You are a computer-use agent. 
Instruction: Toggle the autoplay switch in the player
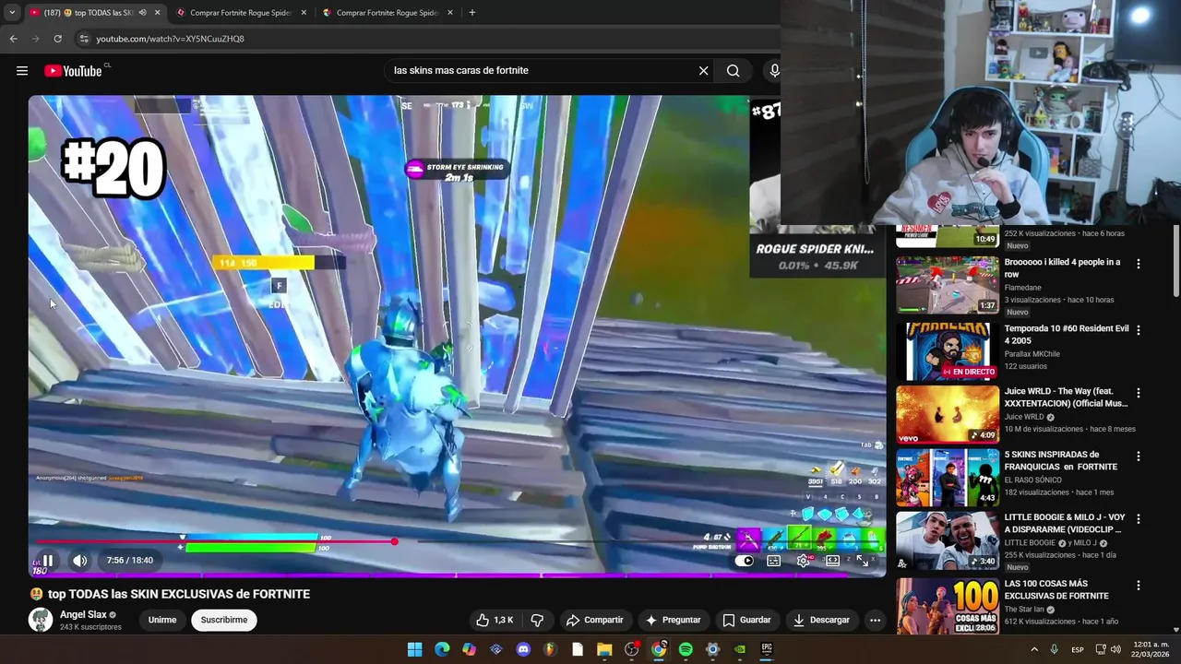pyautogui.click(x=746, y=561)
